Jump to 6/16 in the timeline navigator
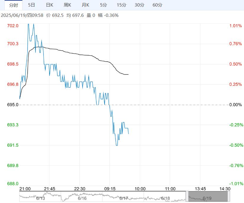Viewport: 244px width, 203px height. pos(82,198)
